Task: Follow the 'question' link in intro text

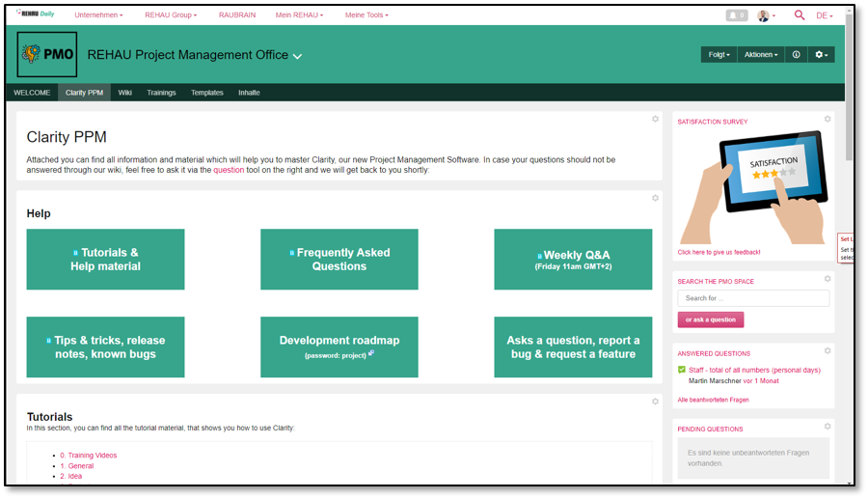Action: pyautogui.click(x=229, y=170)
